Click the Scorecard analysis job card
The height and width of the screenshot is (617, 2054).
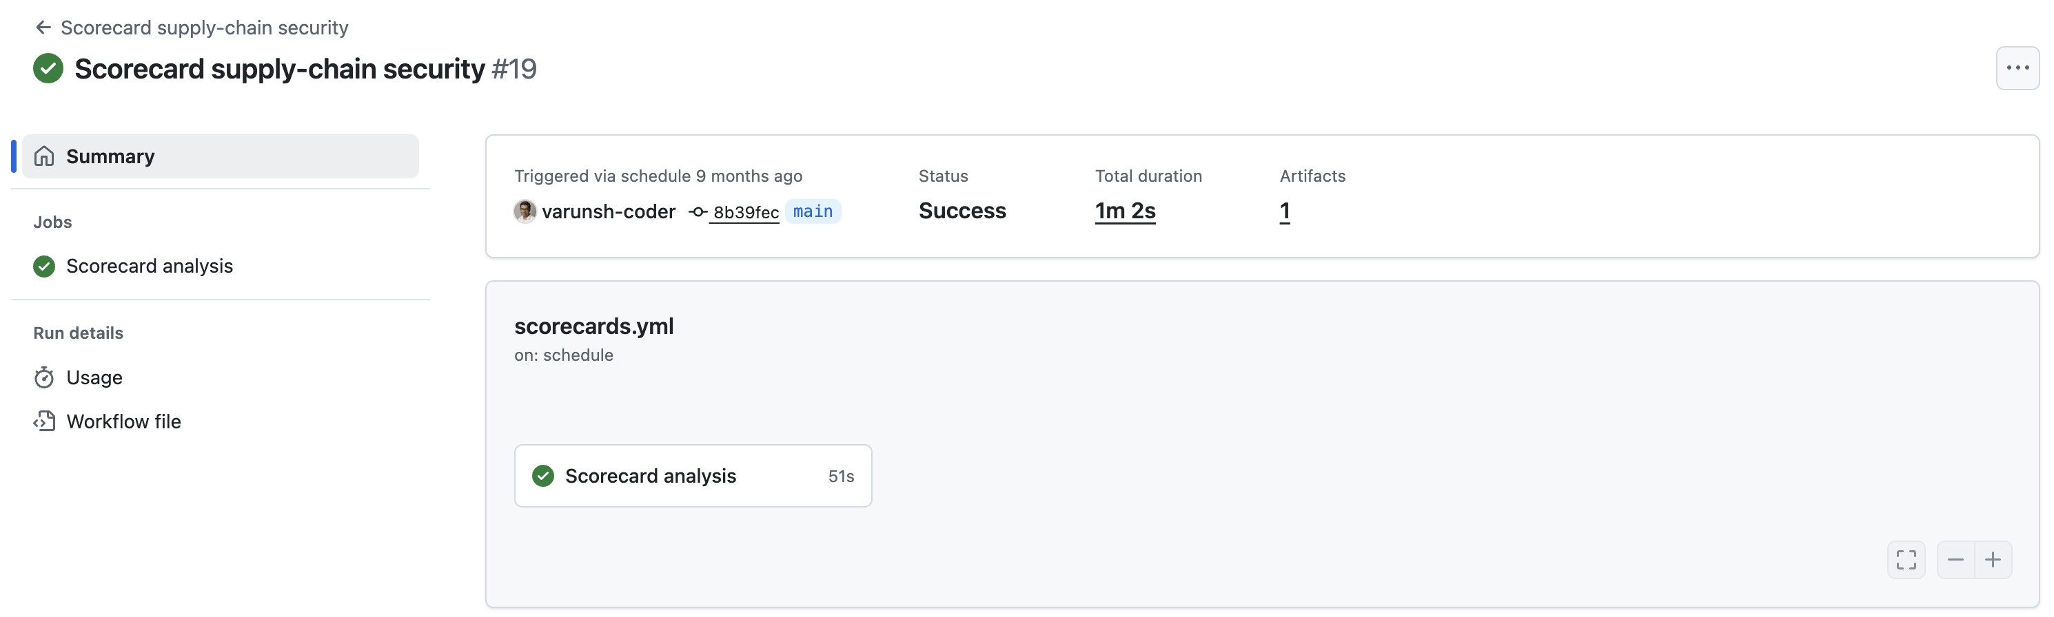pyautogui.click(x=692, y=476)
